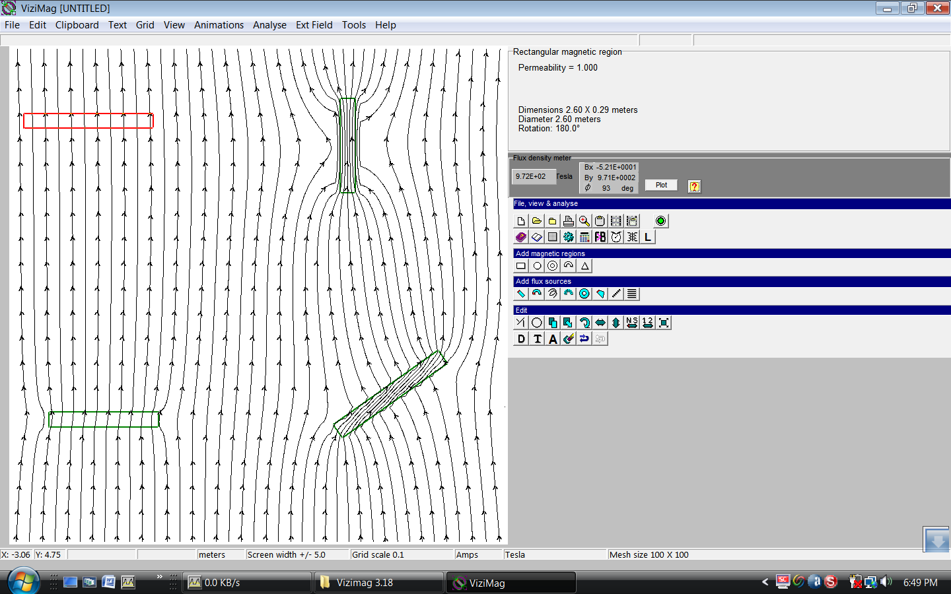
Task: Add a triangular magnetic region
Action: [x=584, y=266]
